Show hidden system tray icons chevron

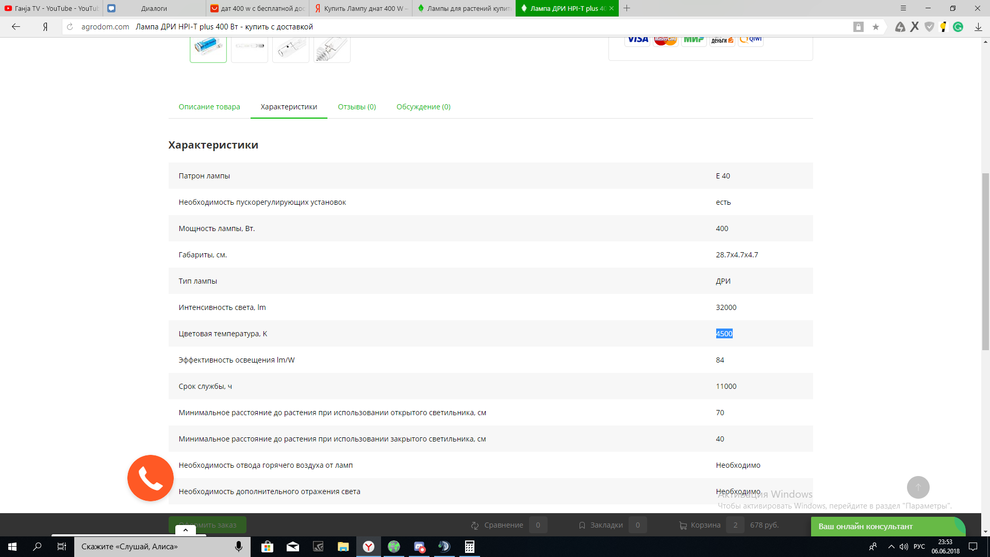[891, 547]
